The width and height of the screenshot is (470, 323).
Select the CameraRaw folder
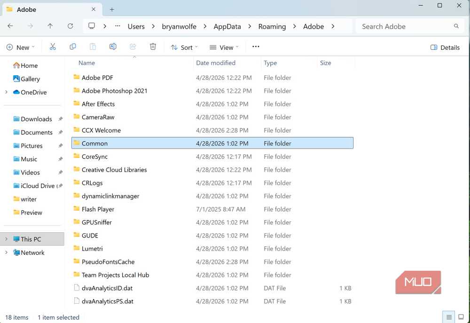click(212, 117)
